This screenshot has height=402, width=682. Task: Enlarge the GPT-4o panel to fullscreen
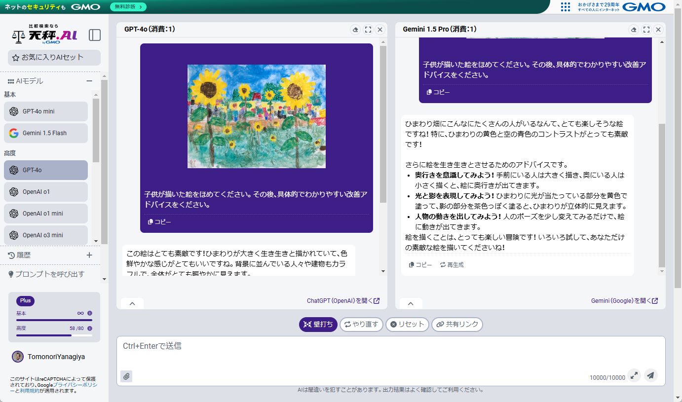click(368, 29)
